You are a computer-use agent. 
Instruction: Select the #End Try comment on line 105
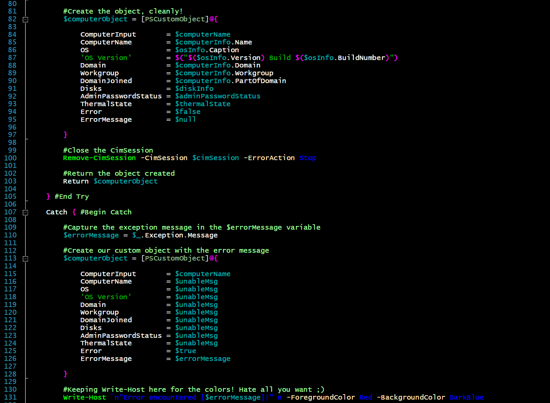coord(72,196)
